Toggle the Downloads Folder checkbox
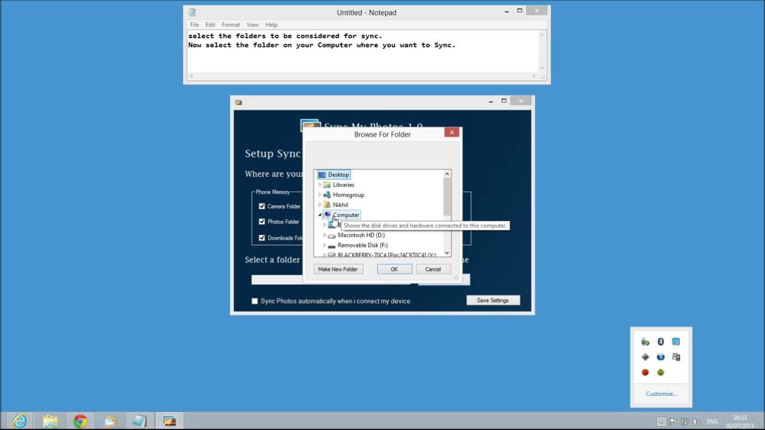Viewport: 765px width, 430px height. click(x=262, y=238)
